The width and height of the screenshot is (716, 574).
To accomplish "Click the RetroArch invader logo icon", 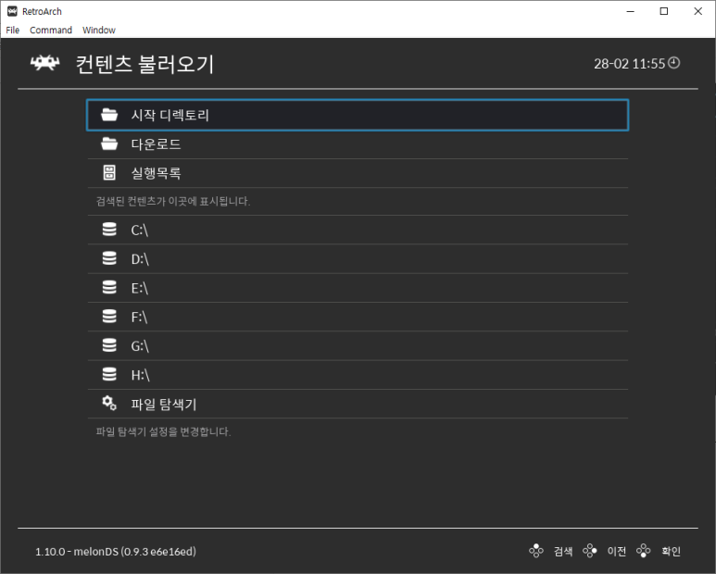I will click(x=44, y=63).
